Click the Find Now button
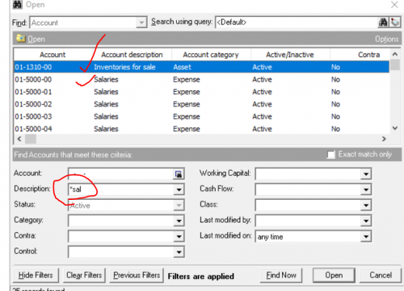 (x=281, y=275)
